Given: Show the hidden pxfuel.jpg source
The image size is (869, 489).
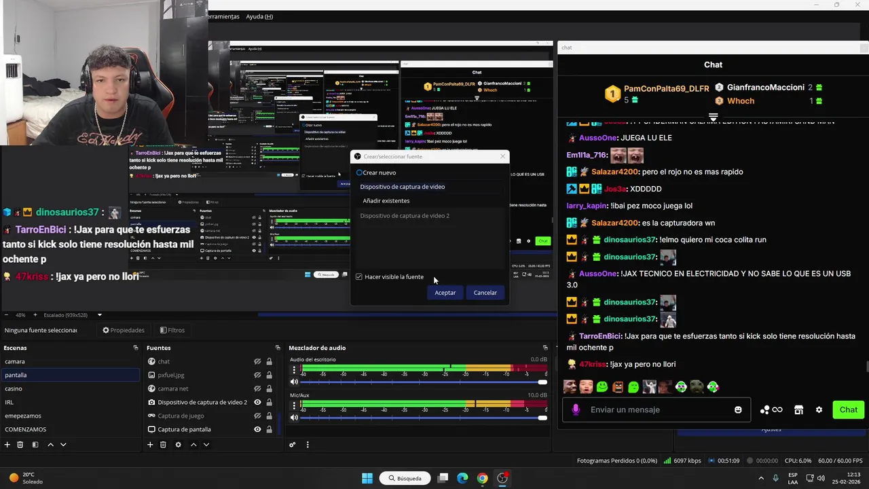Looking at the screenshot, I should [x=257, y=375].
